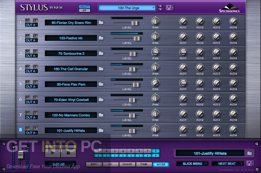Play part 5 using its arrow button
The image size is (261, 173).
[131, 156]
